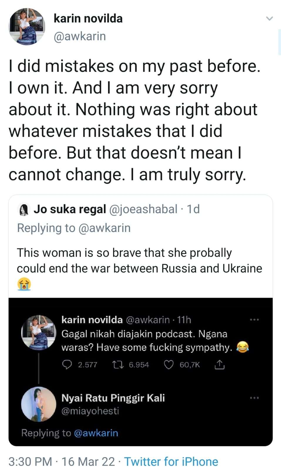Click the @awkarin mention after Replying to
This screenshot has width=281, height=471.
pos(105,228)
